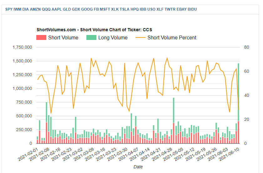The width and height of the screenshot is (263, 173).
Task: Toggle the green Long Volume legend swatch
Action: (91, 38)
